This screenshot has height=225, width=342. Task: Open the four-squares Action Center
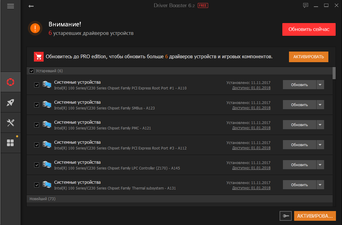coord(11,143)
